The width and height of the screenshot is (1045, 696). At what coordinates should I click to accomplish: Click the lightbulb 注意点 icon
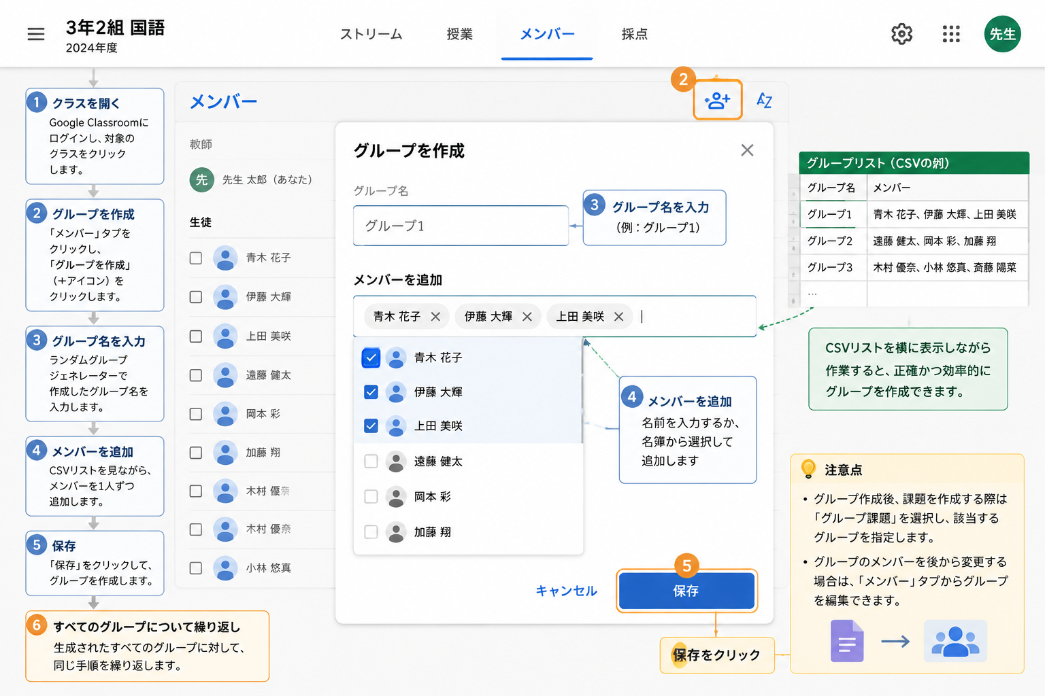(808, 469)
